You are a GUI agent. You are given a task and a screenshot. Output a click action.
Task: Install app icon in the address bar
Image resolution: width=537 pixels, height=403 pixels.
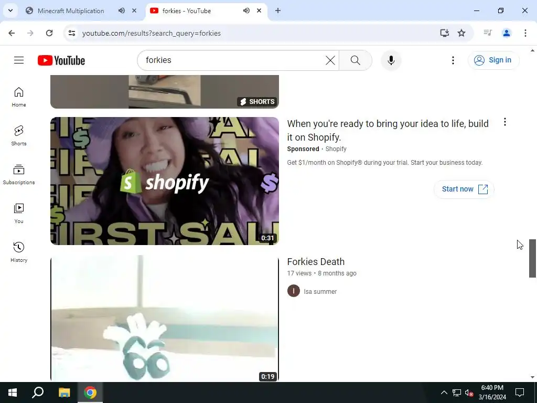click(x=445, y=33)
